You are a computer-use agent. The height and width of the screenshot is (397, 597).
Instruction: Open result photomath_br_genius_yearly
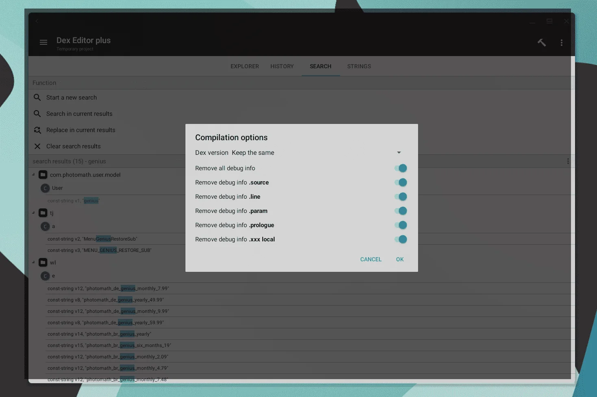[x=99, y=334]
